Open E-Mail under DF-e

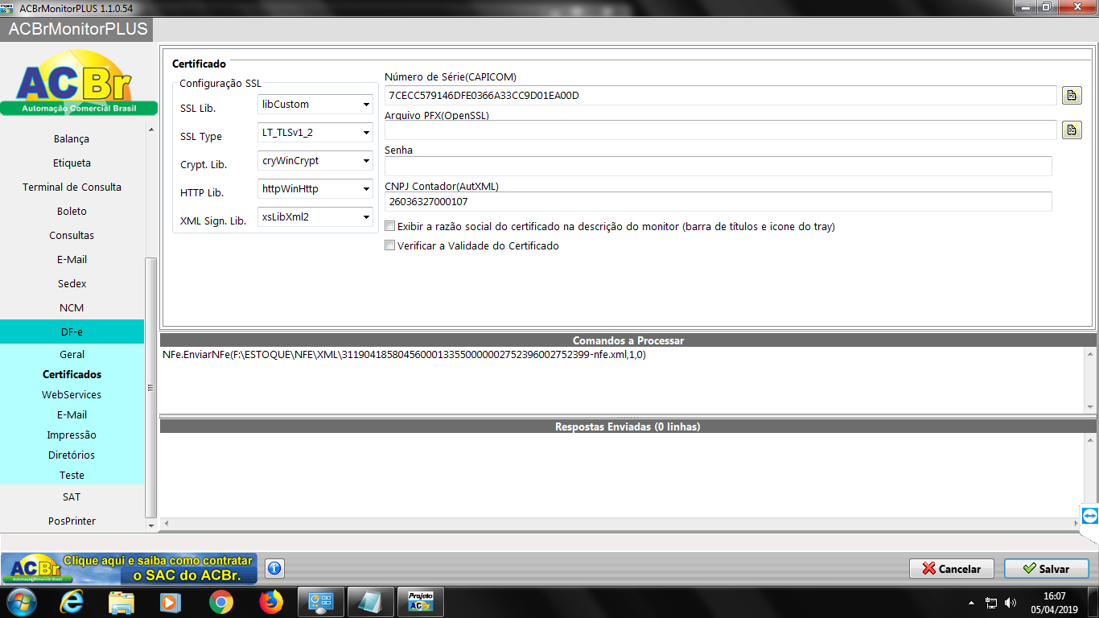tap(72, 414)
